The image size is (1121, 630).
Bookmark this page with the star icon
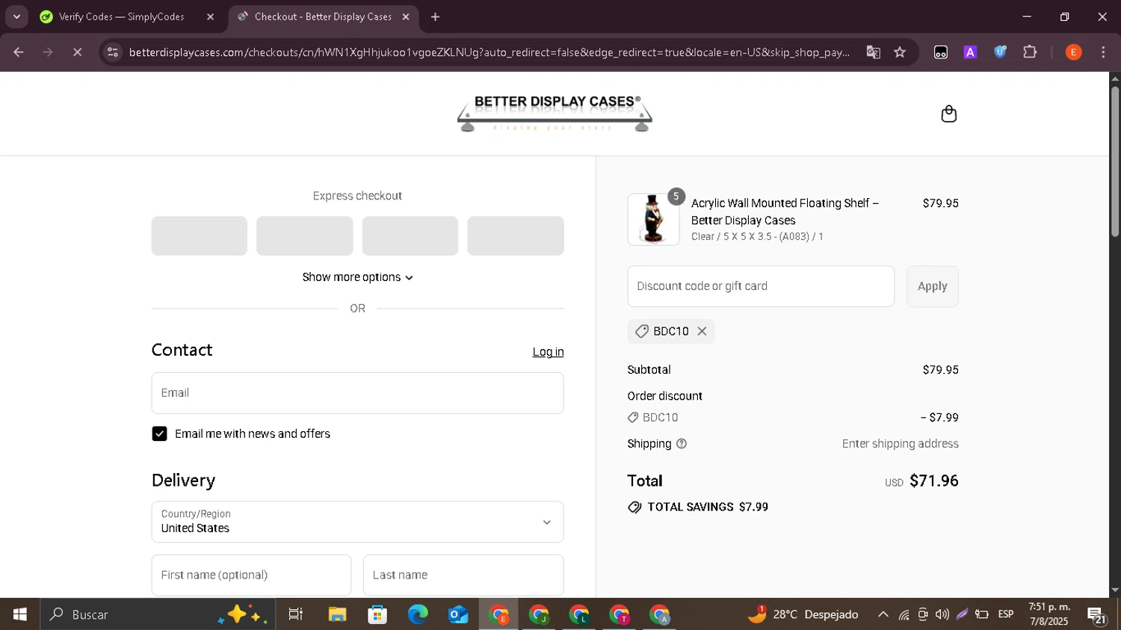(900, 52)
